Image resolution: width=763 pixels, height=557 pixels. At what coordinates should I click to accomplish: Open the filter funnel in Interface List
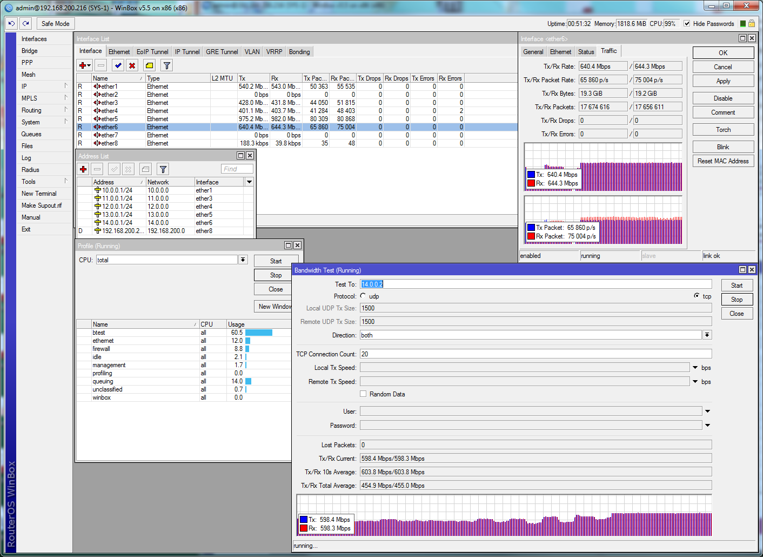pyautogui.click(x=166, y=65)
